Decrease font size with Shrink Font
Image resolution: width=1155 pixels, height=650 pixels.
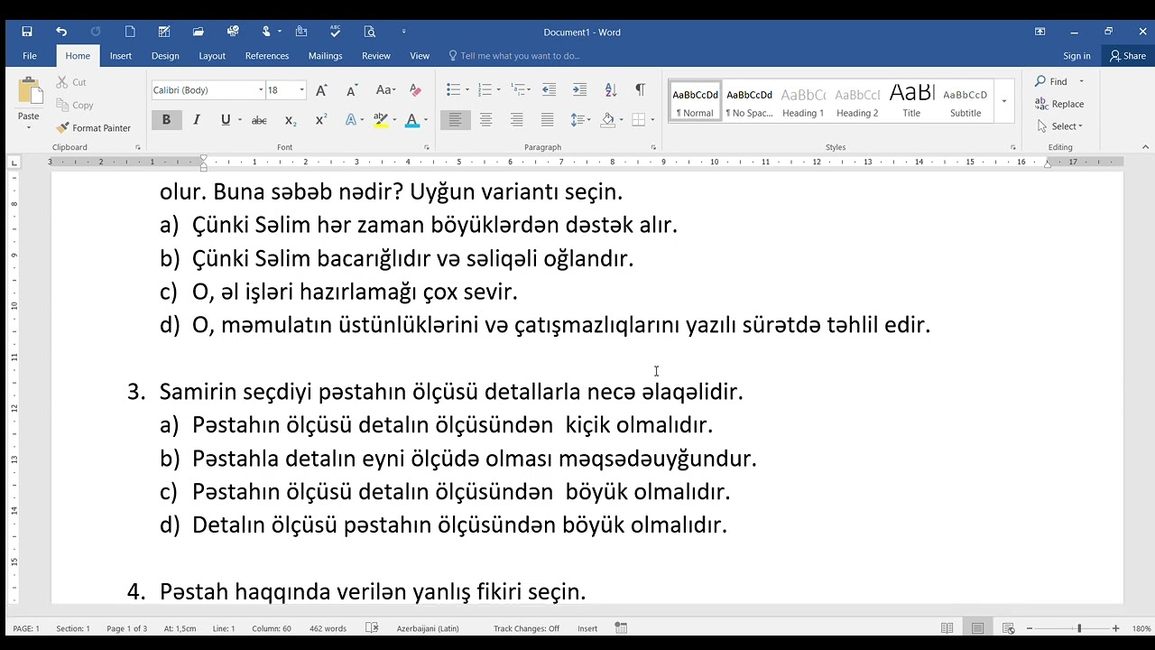pos(353,90)
